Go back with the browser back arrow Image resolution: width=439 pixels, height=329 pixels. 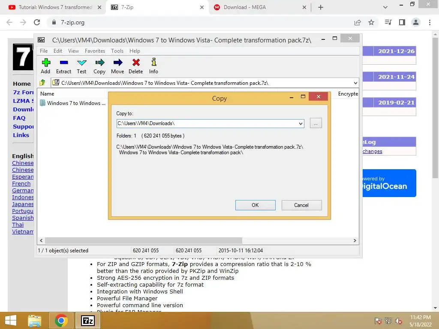9,22
